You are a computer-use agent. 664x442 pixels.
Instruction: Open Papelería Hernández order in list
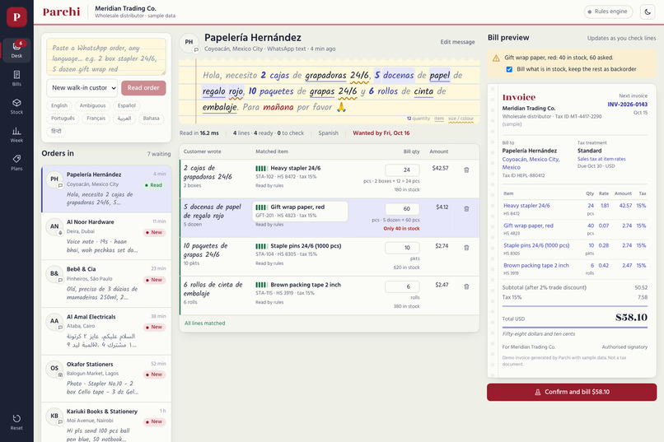click(106, 189)
